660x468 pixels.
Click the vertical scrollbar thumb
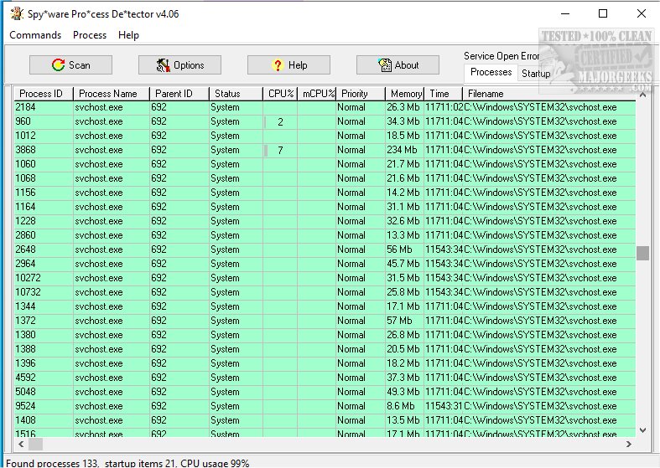click(642, 254)
